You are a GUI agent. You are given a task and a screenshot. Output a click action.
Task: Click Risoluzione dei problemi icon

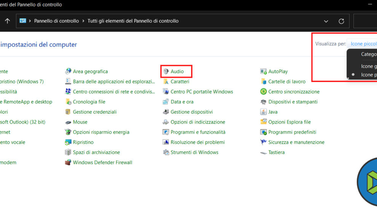pos(166,142)
